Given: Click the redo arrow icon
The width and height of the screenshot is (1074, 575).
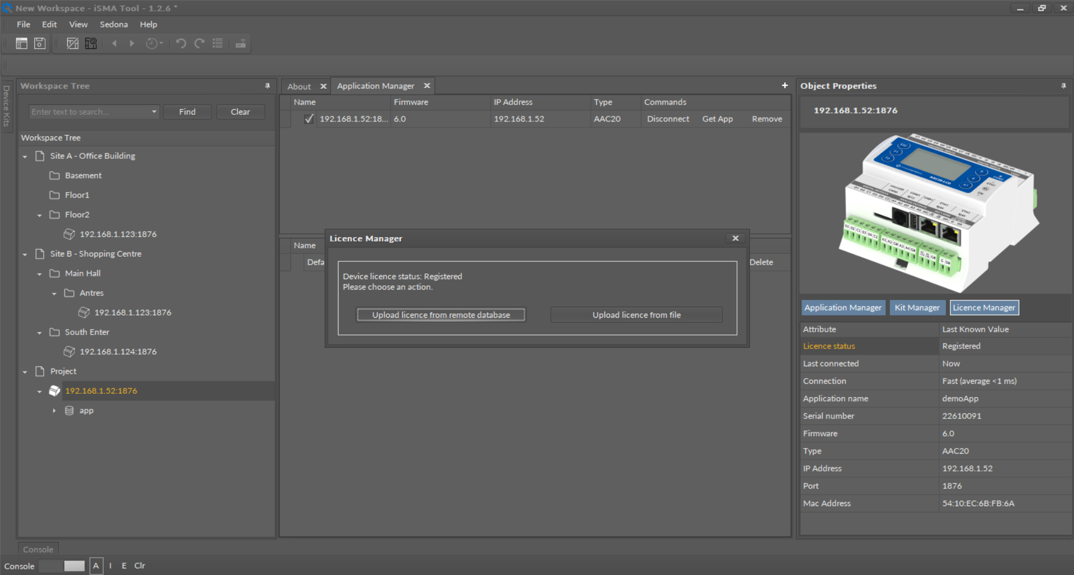Looking at the screenshot, I should click(x=199, y=43).
